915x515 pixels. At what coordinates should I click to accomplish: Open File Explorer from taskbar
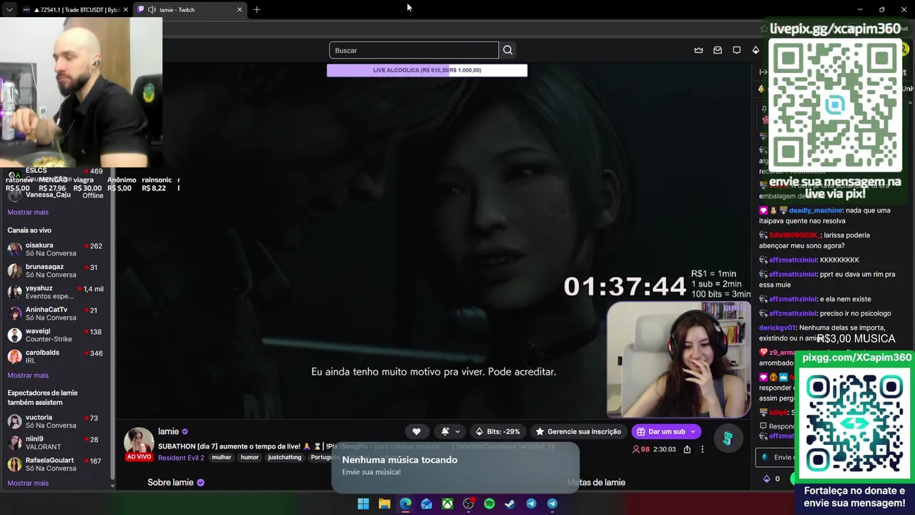(384, 504)
